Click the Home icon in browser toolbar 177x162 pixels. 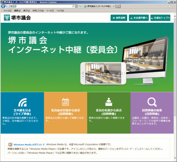pos(165,6)
